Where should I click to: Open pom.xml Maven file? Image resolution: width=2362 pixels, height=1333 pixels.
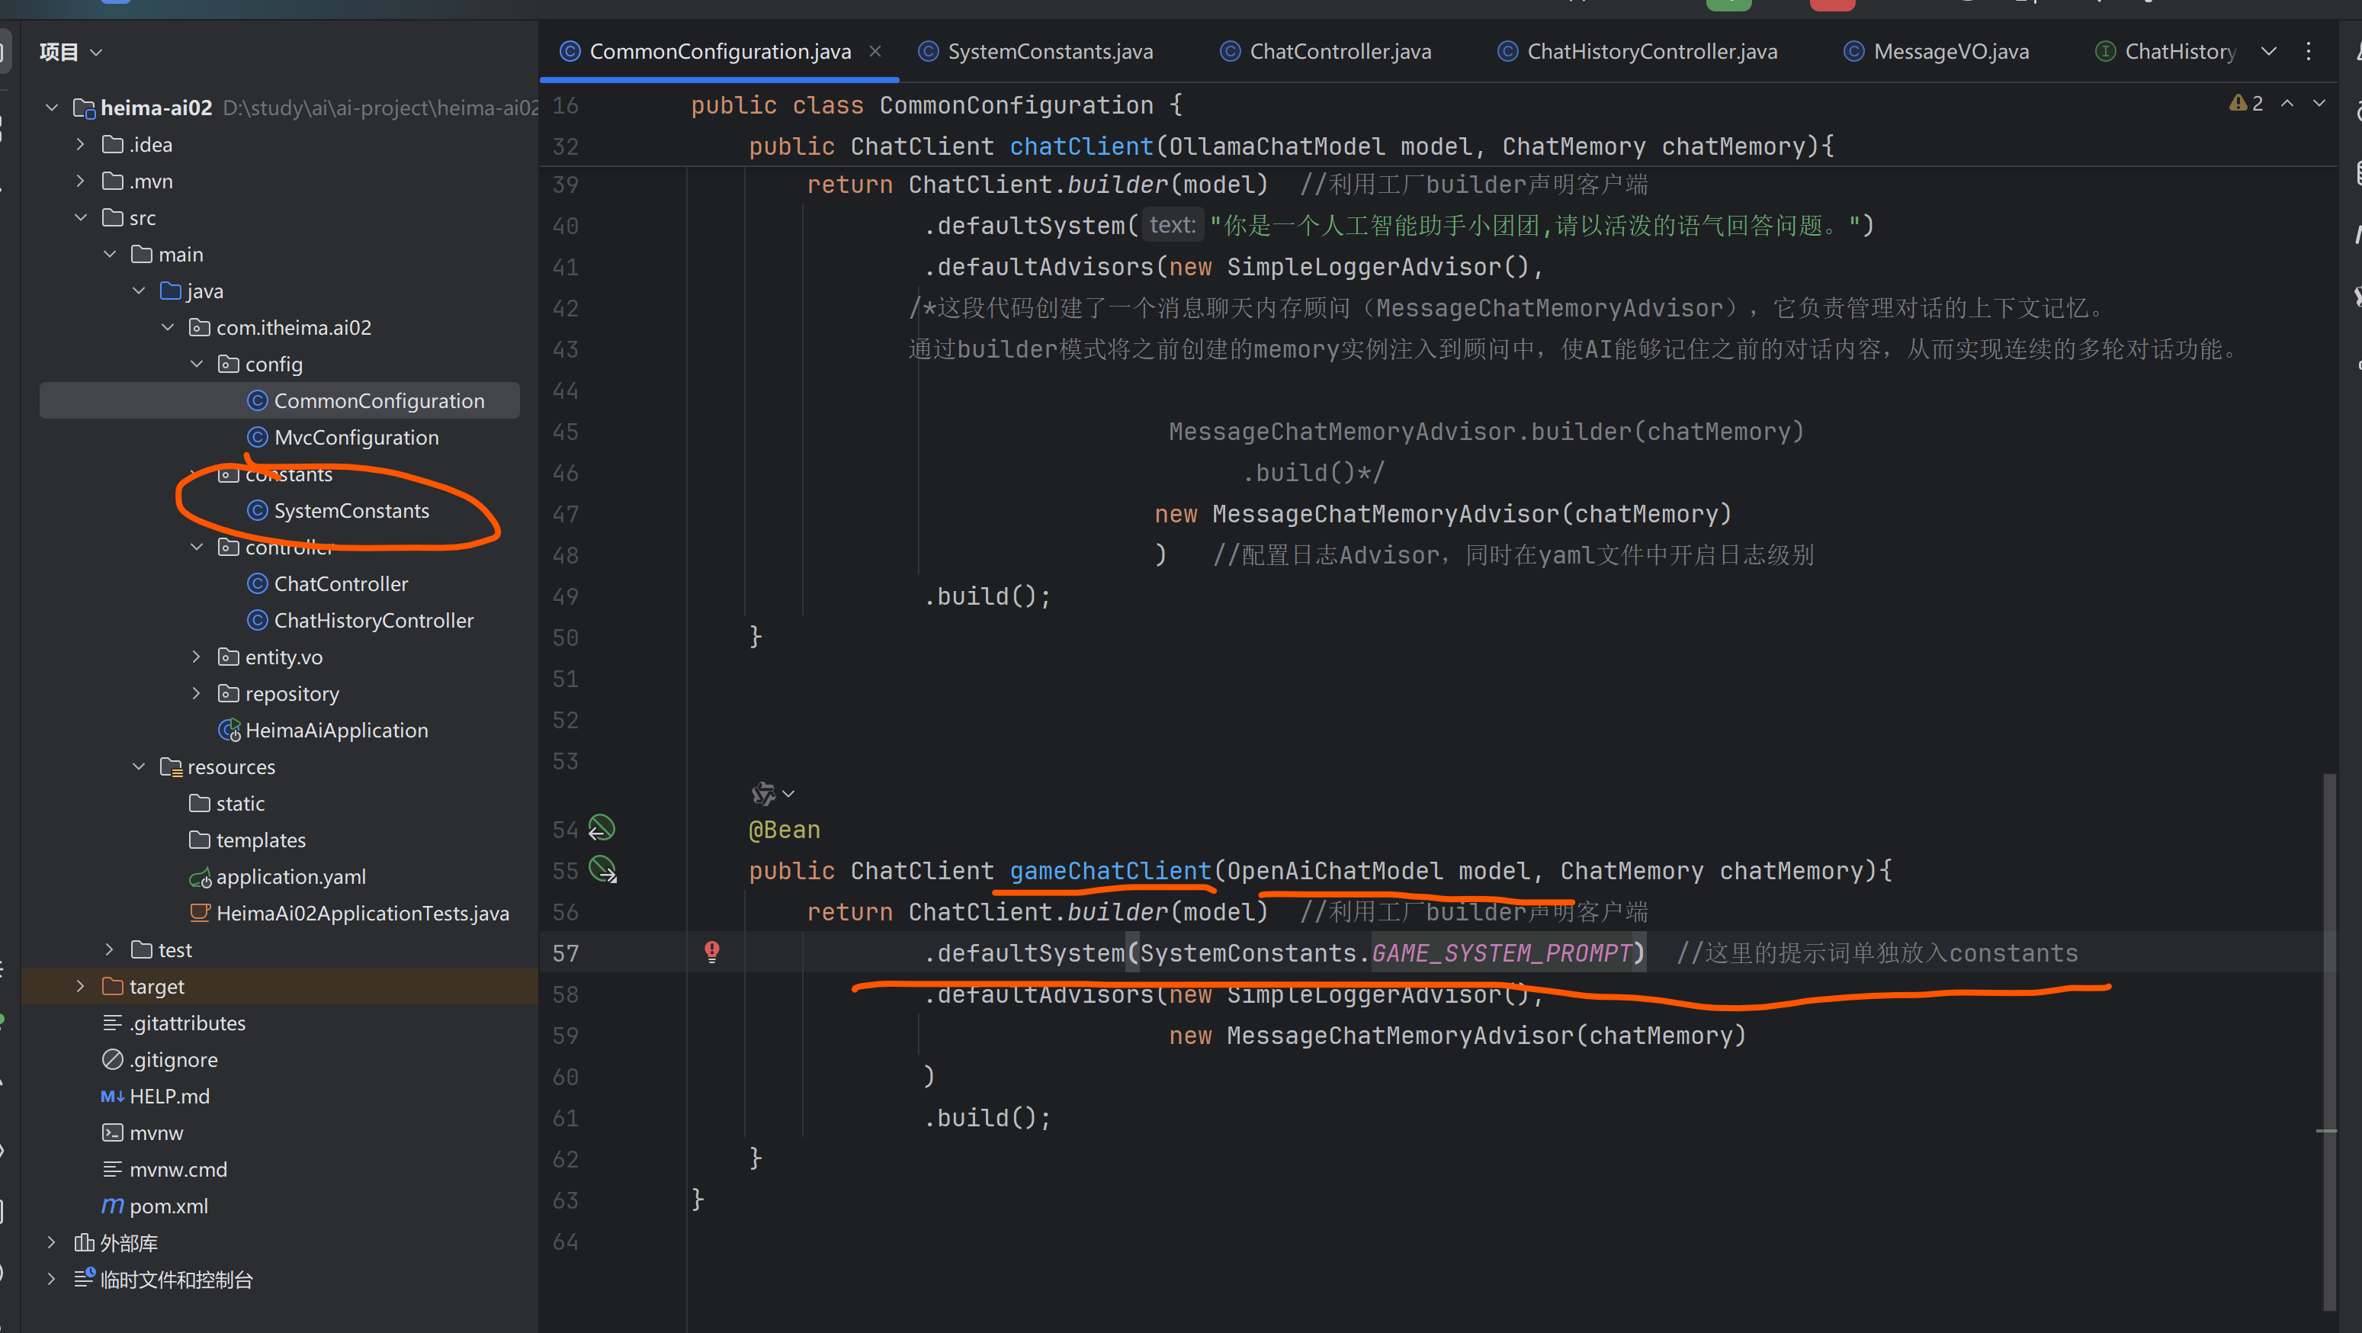click(x=168, y=1206)
